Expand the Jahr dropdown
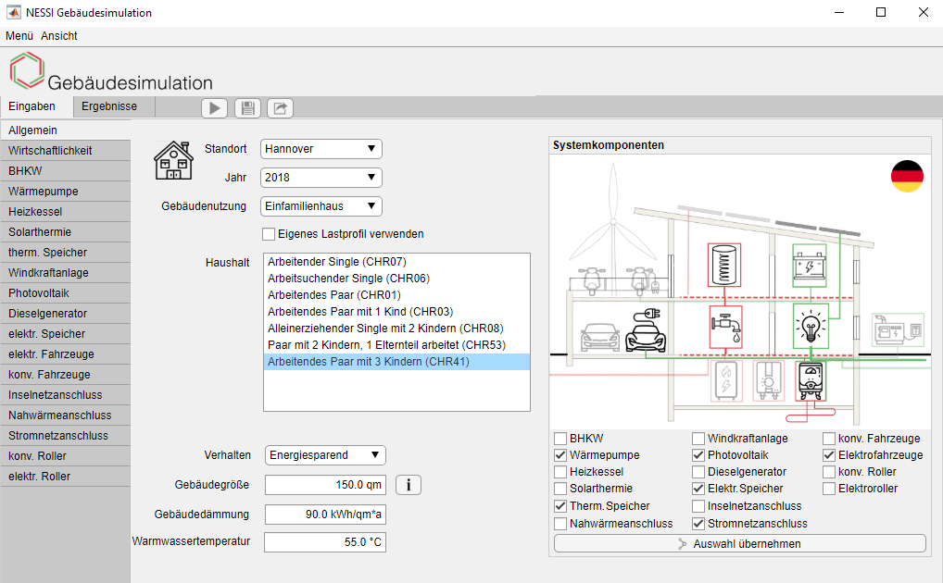943x583 pixels. click(x=321, y=178)
